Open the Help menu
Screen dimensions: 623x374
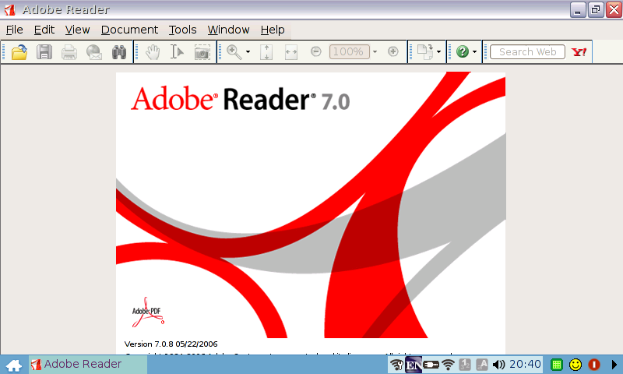tap(273, 30)
